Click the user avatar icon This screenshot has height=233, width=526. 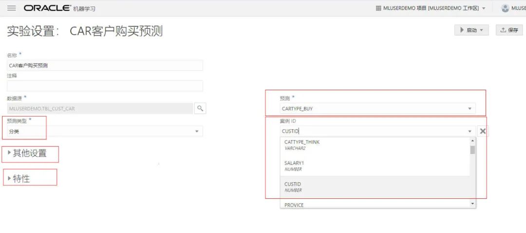coord(505,8)
